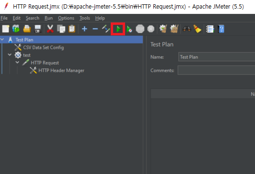The height and width of the screenshot is (174, 255).
Task: Click the Open file folder icon
Action: [x=27, y=29]
